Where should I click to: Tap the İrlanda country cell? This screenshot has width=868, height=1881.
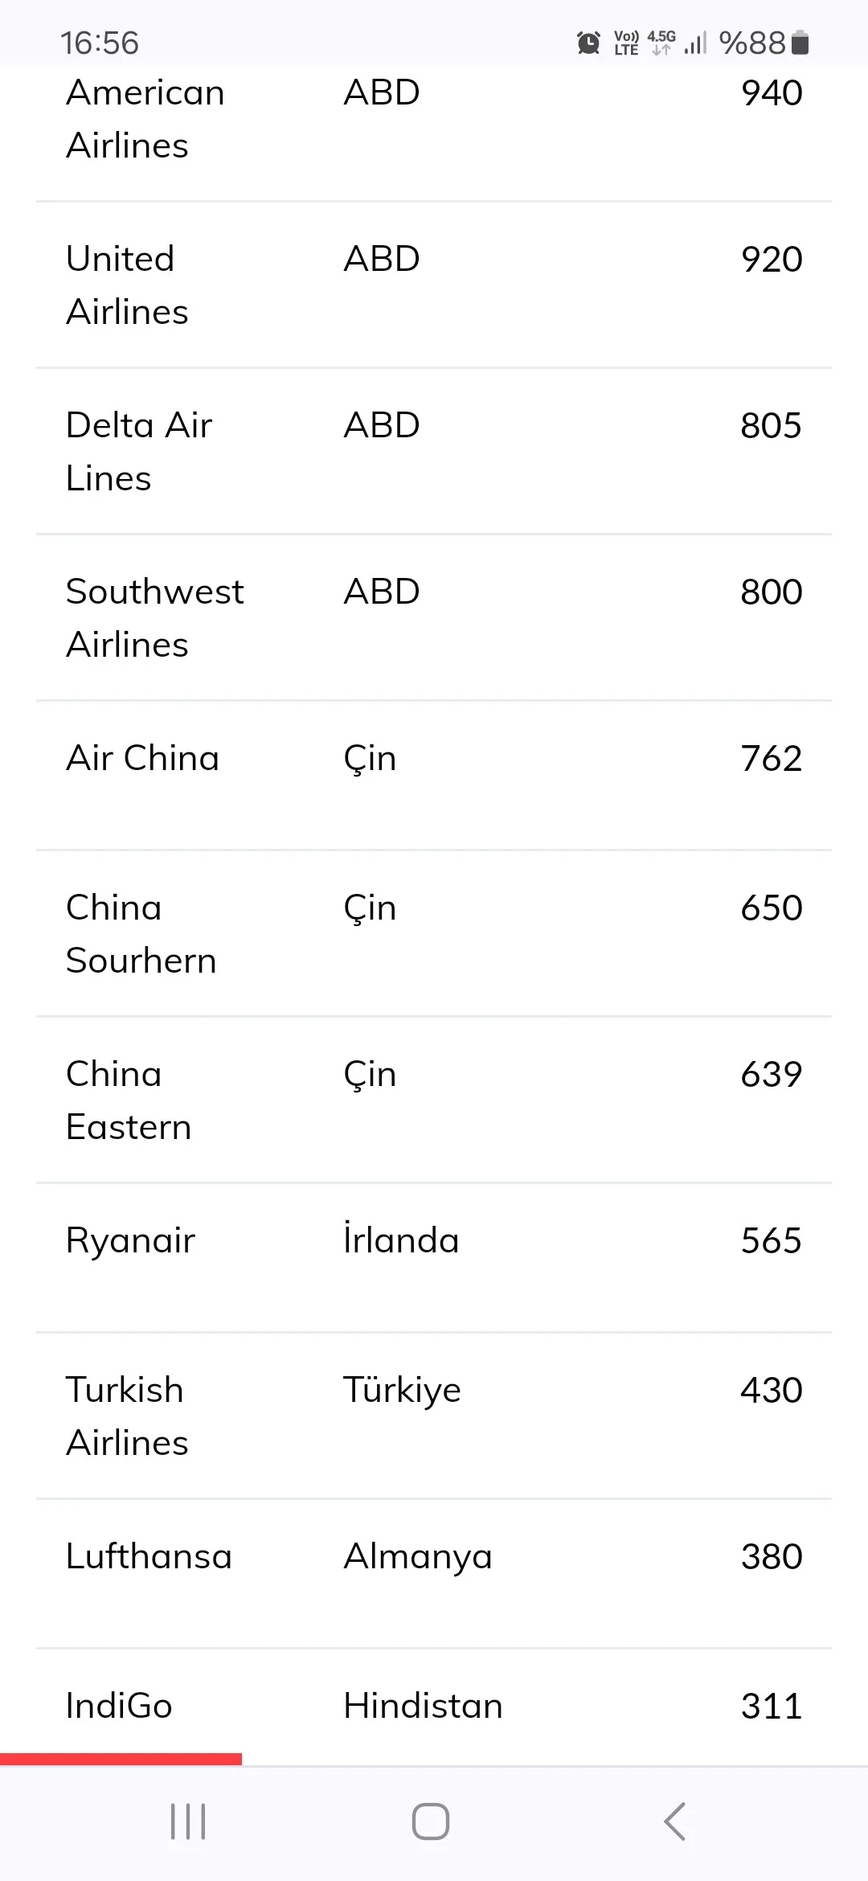click(401, 1240)
